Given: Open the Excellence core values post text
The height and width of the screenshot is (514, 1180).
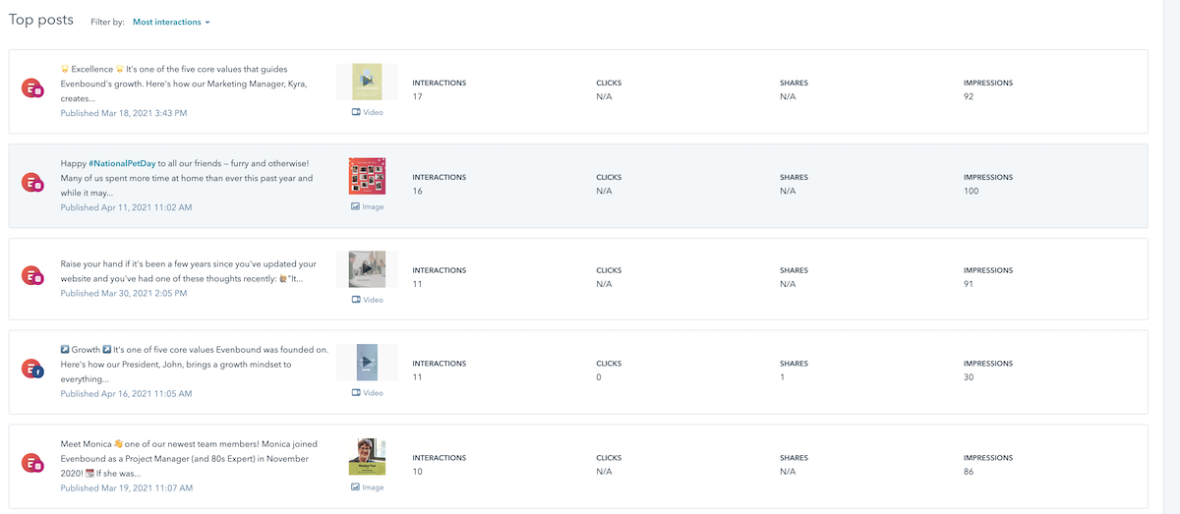Looking at the screenshot, I should [187, 84].
